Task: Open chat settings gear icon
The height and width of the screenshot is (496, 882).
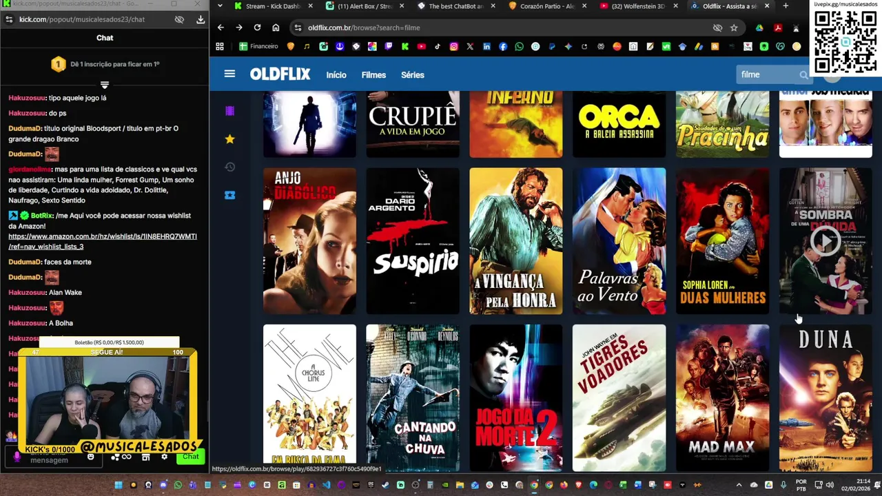Action: pos(164,457)
